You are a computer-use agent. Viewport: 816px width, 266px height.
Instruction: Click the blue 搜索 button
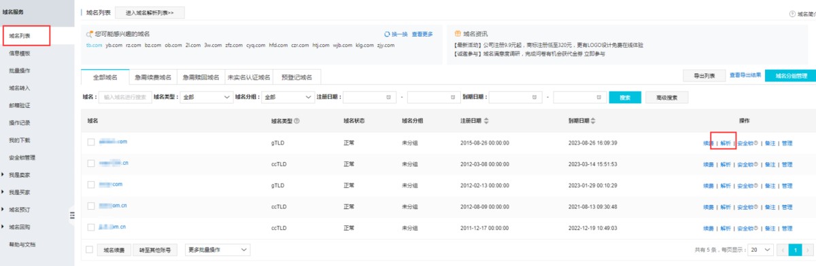point(625,98)
